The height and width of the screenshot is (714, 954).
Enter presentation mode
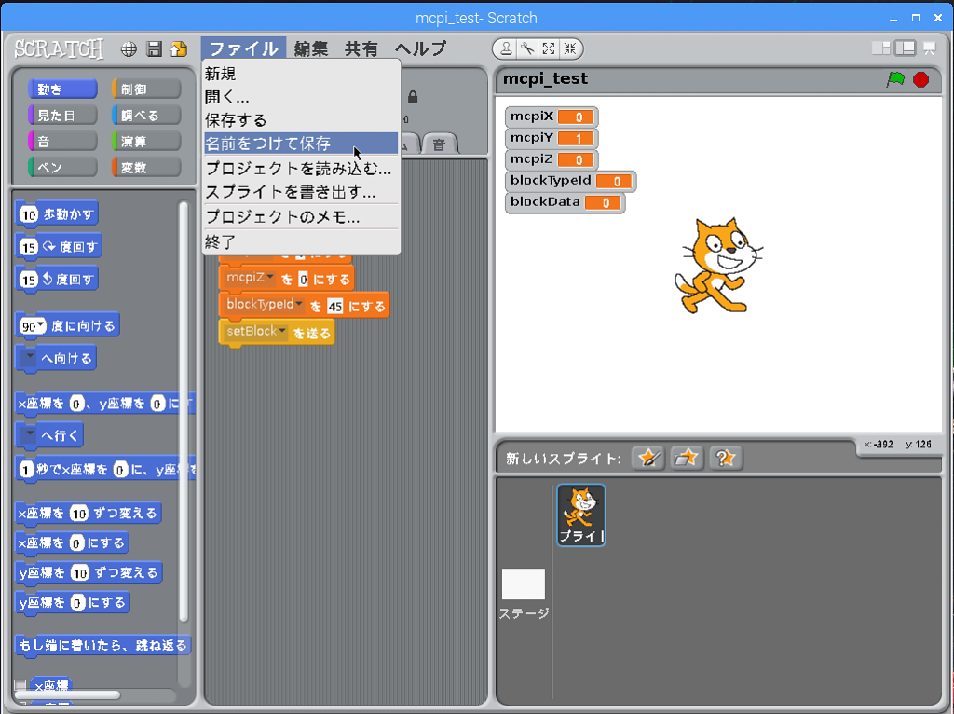pyautogui.click(x=929, y=48)
